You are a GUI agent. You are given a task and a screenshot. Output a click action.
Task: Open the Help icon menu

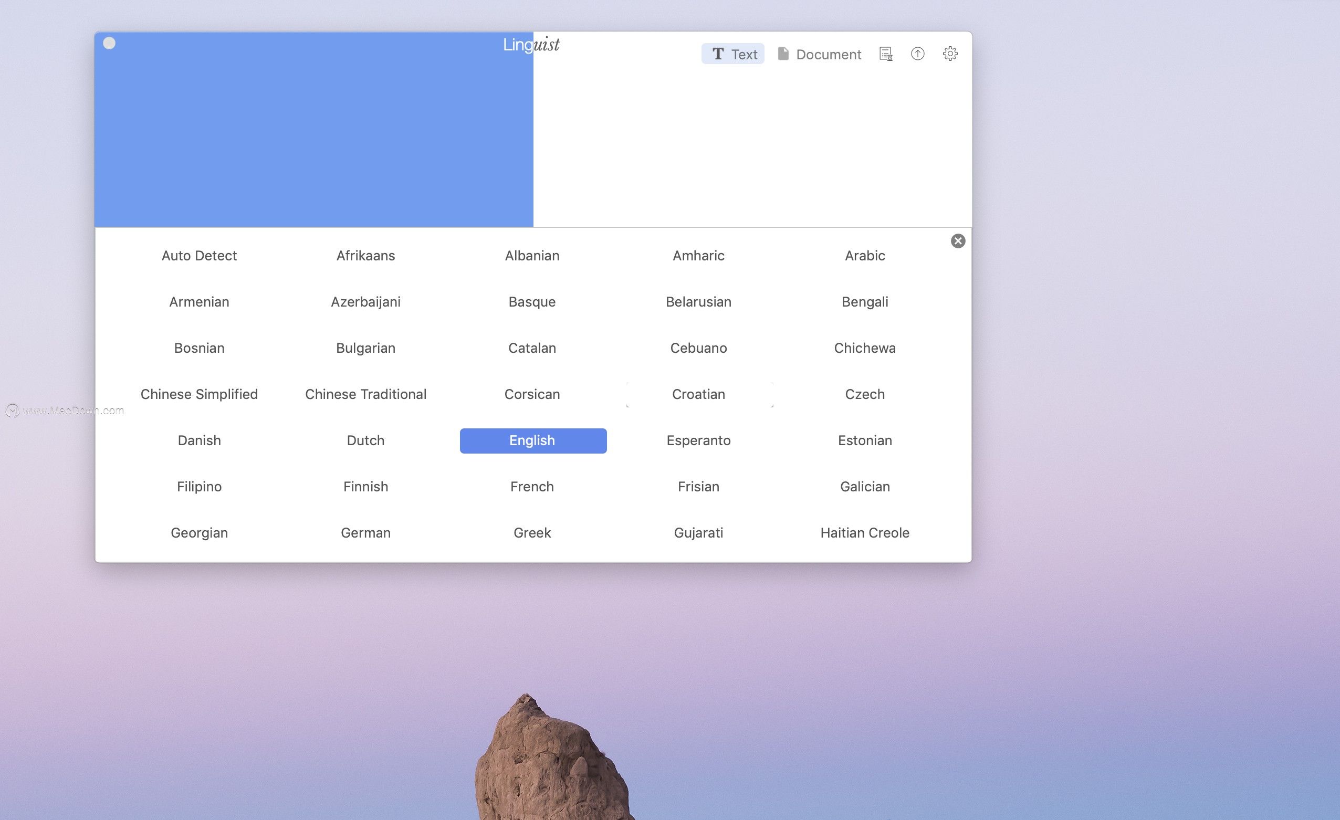pyautogui.click(x=916, y=54)
